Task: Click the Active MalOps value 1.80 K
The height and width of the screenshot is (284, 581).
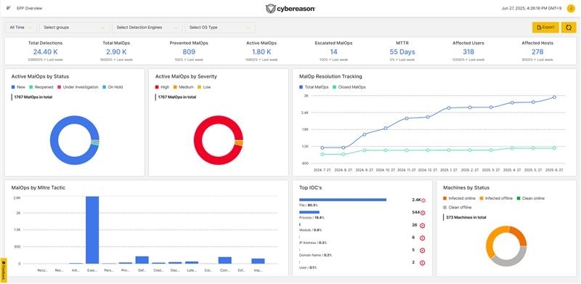Action: pos(261,52)
